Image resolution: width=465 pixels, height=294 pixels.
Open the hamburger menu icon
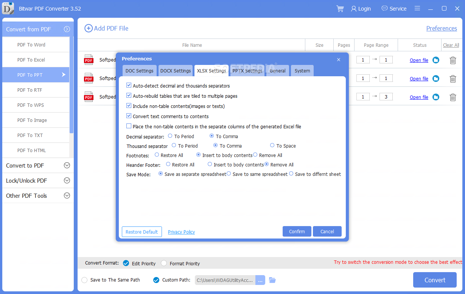tap(417, 8)
